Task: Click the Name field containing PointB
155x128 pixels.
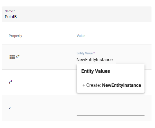Action: pos(77,14)
